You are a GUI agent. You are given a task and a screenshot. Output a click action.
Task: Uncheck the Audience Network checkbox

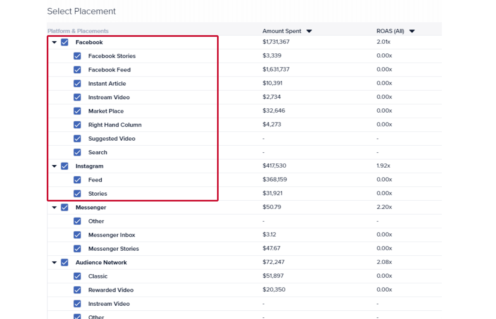[x=64, y=262]
